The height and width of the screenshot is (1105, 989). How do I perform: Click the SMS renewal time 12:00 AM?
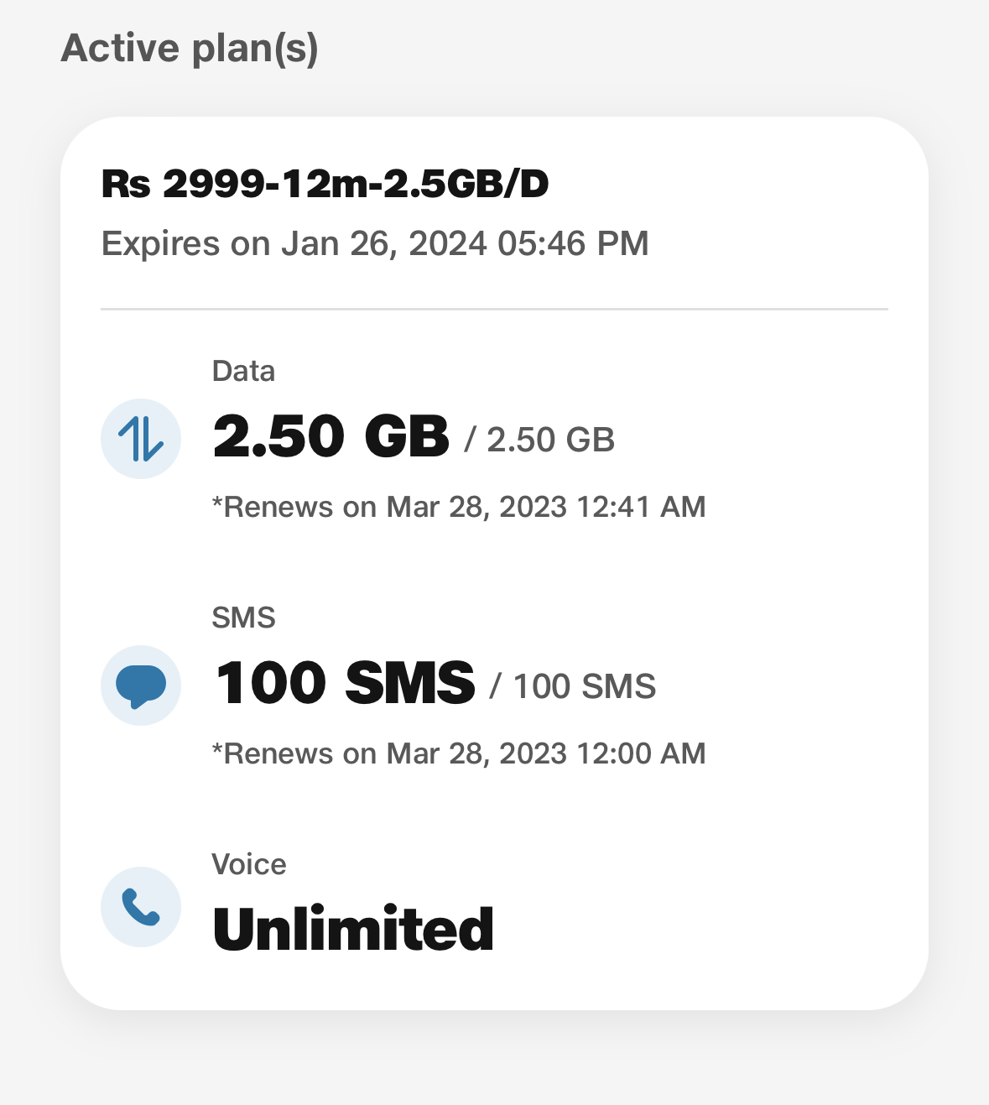[x=642, y=753]
